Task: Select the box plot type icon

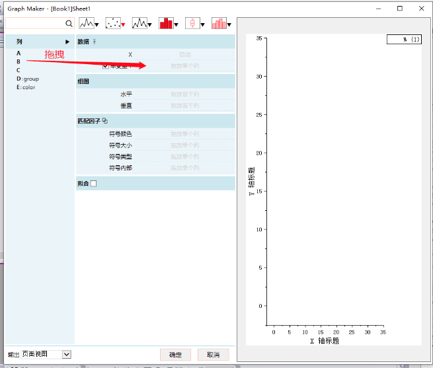Action: coord(192,23)
